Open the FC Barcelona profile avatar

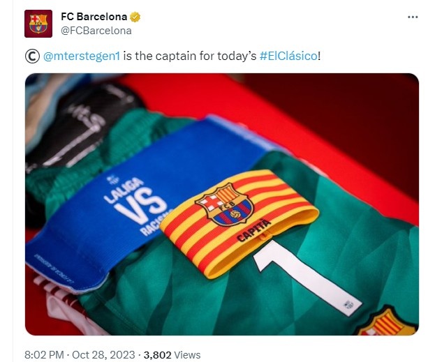38,24
